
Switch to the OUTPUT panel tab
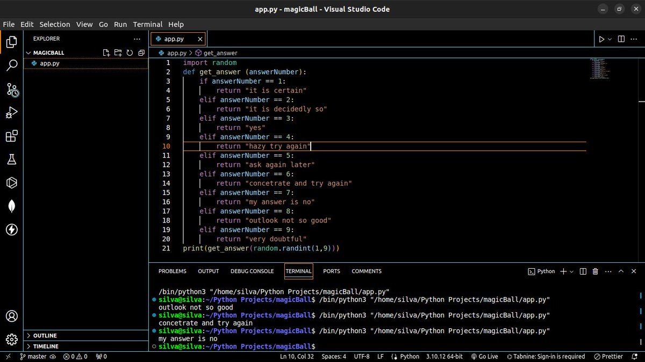click(x=209, y=271)
